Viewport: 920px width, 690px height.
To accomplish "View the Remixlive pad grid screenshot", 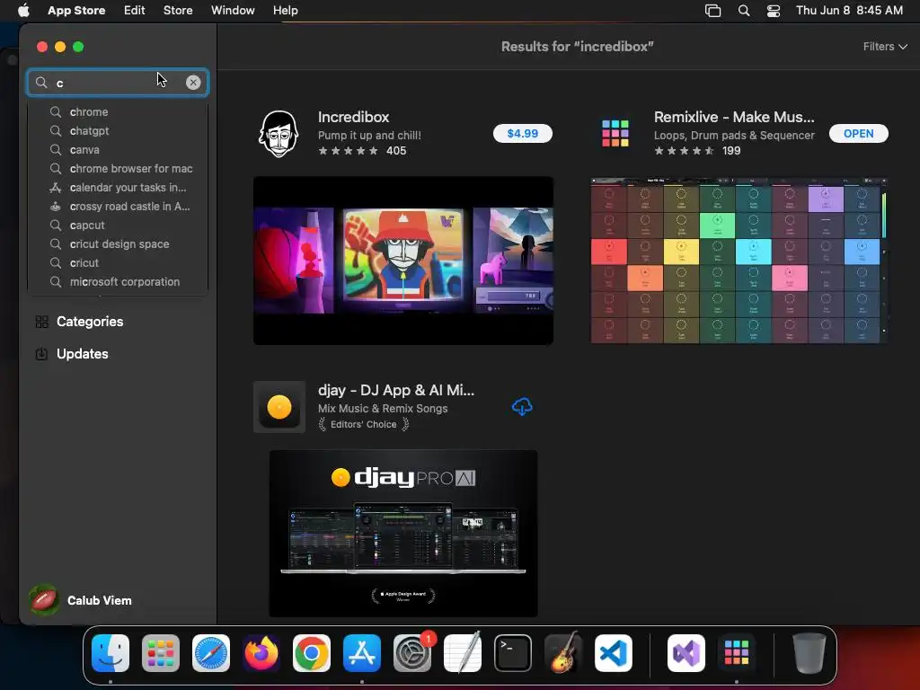I will click(739, 260).
